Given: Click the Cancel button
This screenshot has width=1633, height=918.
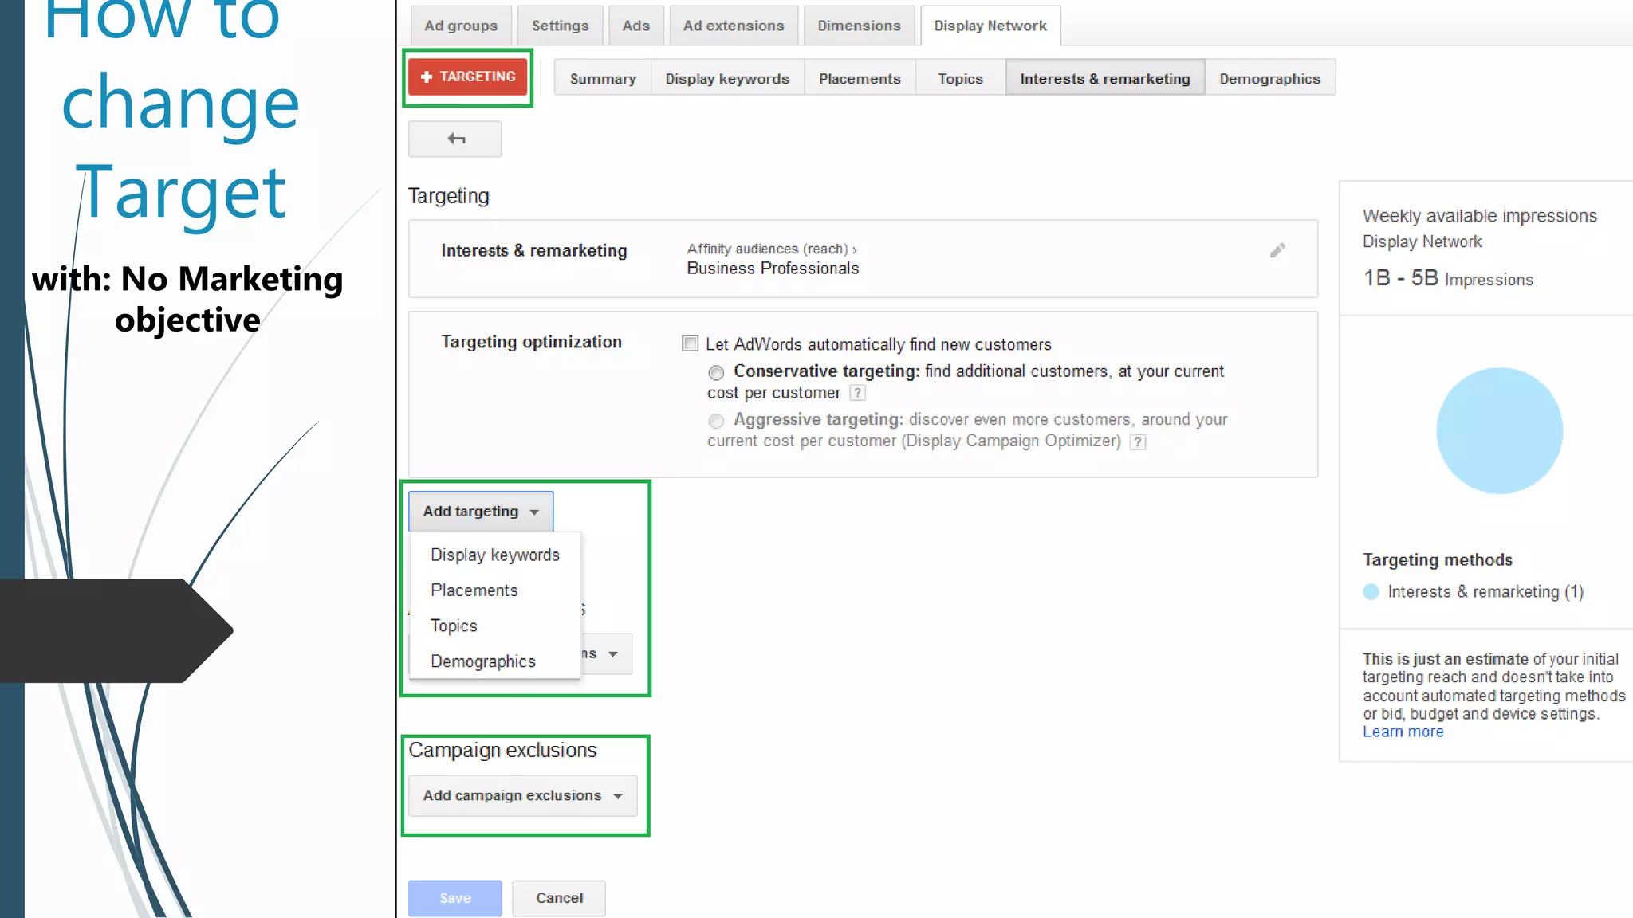Looking at the screenshot, I should click(x=559, y=898).
